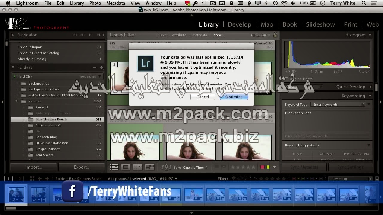Hide the filmstrip bottom arrow

pyautogui.click(x=191, y=213)
